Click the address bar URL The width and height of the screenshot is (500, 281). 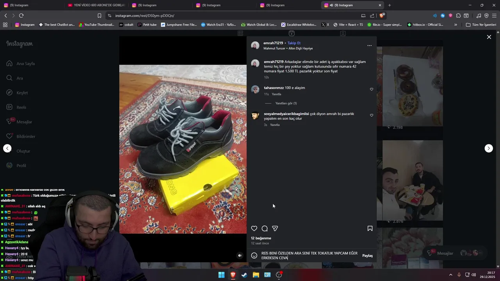(x=145, y=16)
